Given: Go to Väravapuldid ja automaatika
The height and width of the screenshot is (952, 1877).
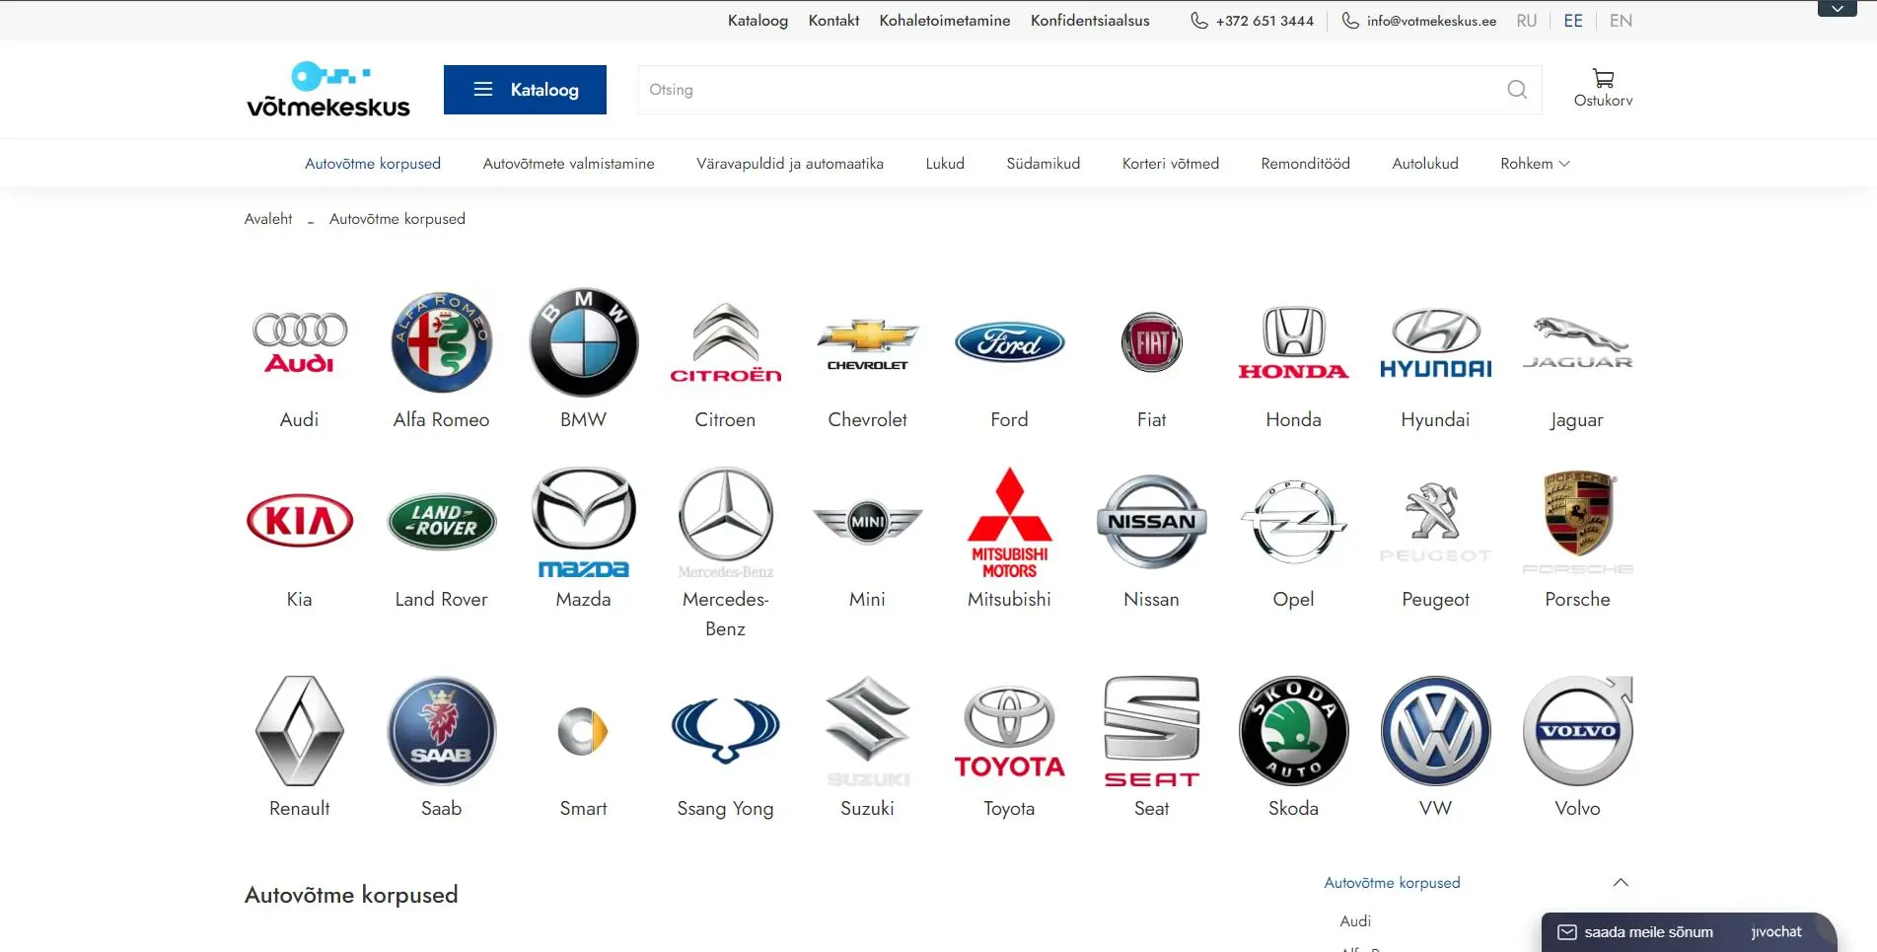Looking at the screenshot, I should pyautogui.click(x=790, y=164).
